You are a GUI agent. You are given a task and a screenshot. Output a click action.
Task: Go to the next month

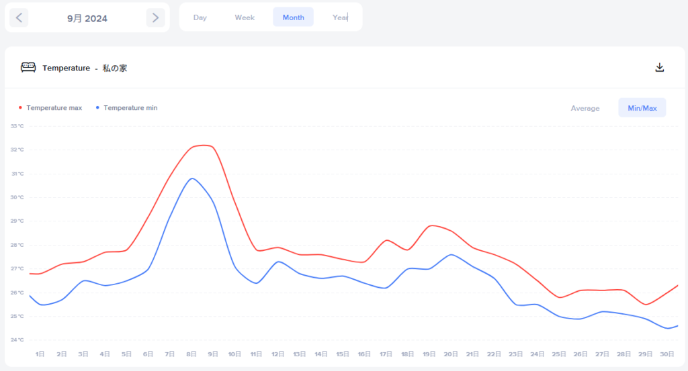pos(155,17)
